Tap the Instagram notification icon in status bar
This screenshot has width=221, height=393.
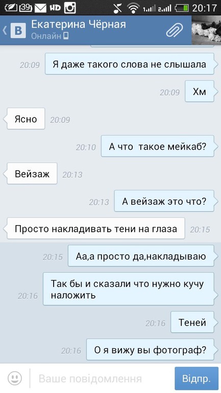70,8
